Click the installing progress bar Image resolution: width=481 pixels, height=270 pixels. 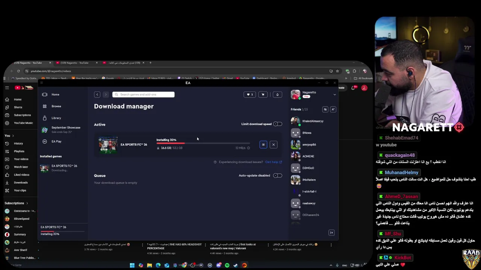203,143
